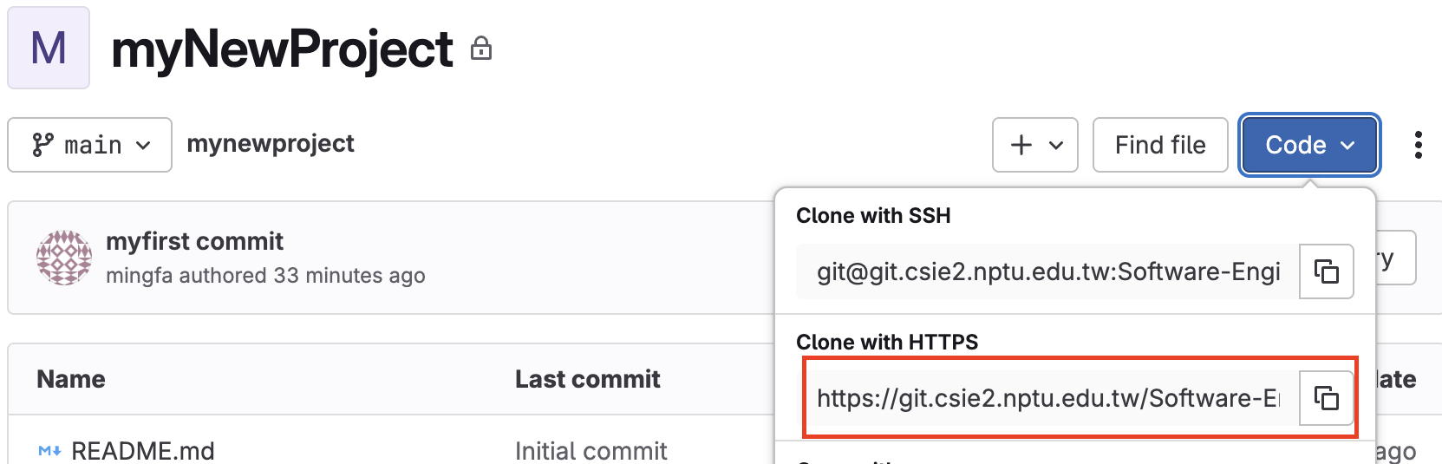Open the "Initial commit" link
This screenshot has width=1442, height=464.
point(591,450)
